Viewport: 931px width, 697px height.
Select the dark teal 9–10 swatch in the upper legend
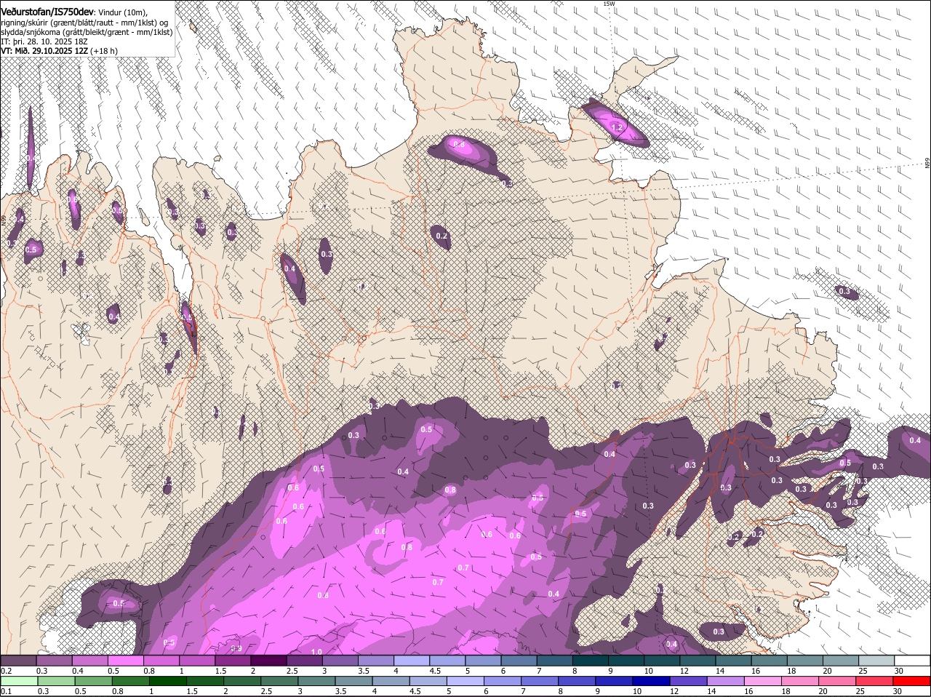[x=626, y=660]
